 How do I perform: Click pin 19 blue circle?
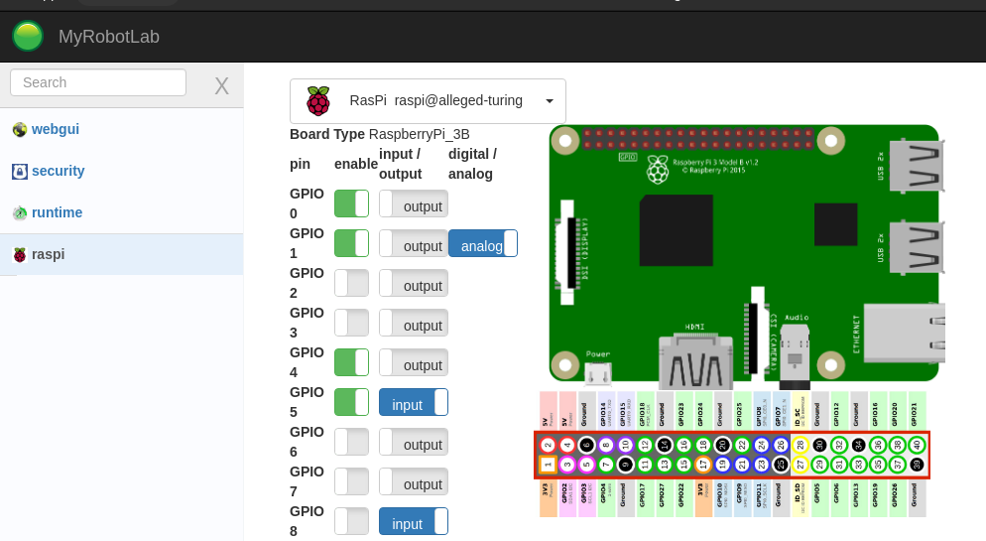point(722,465)
